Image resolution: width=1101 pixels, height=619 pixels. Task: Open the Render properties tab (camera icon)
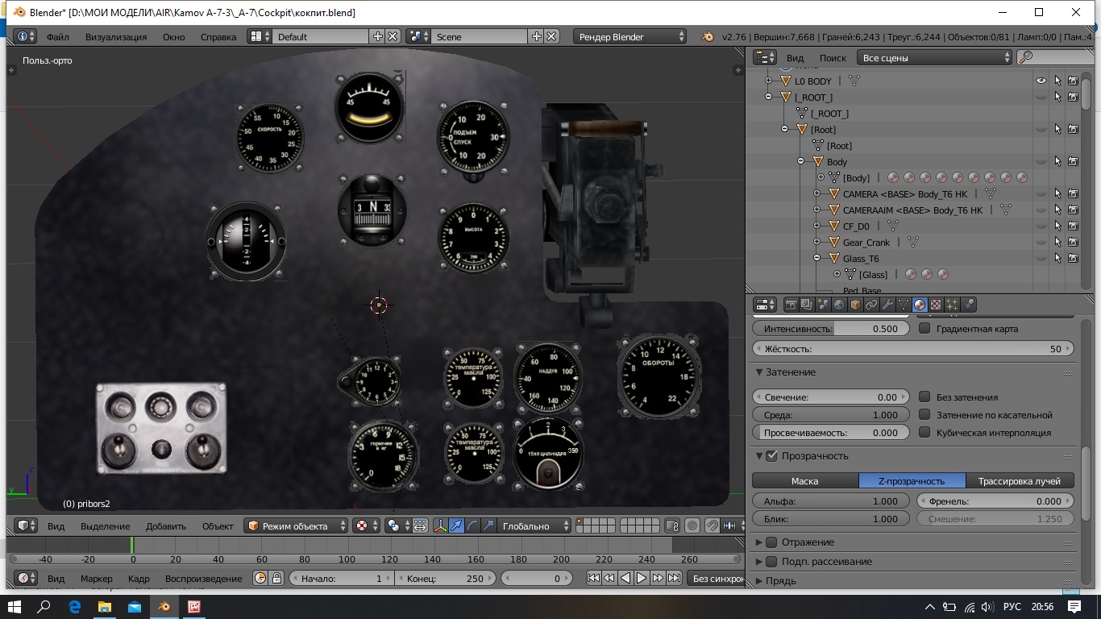coord(791,305)
